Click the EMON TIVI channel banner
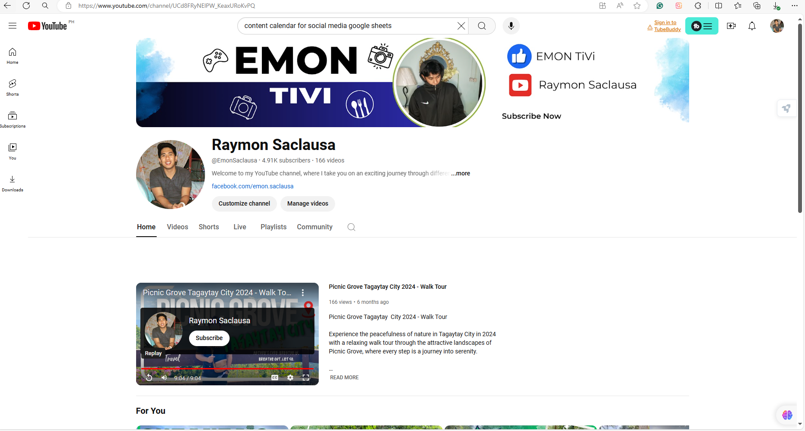The height and width of the screenshot is (431, 805). (x=413, y=82)
